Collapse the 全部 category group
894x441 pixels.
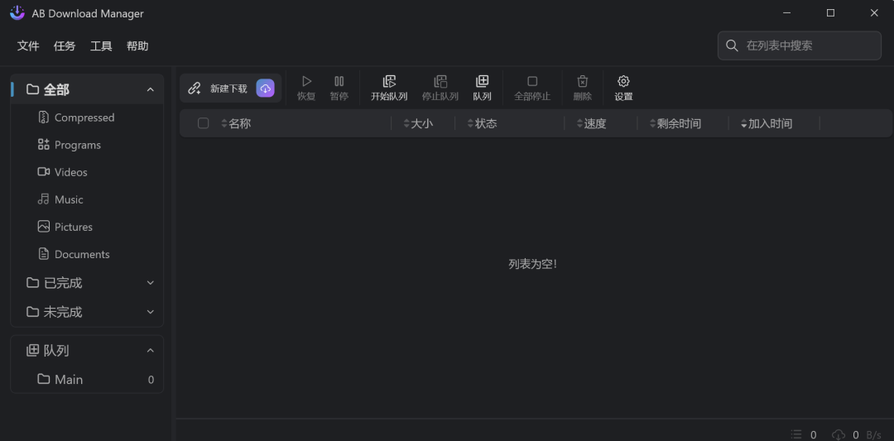click(x=151, y=89)
